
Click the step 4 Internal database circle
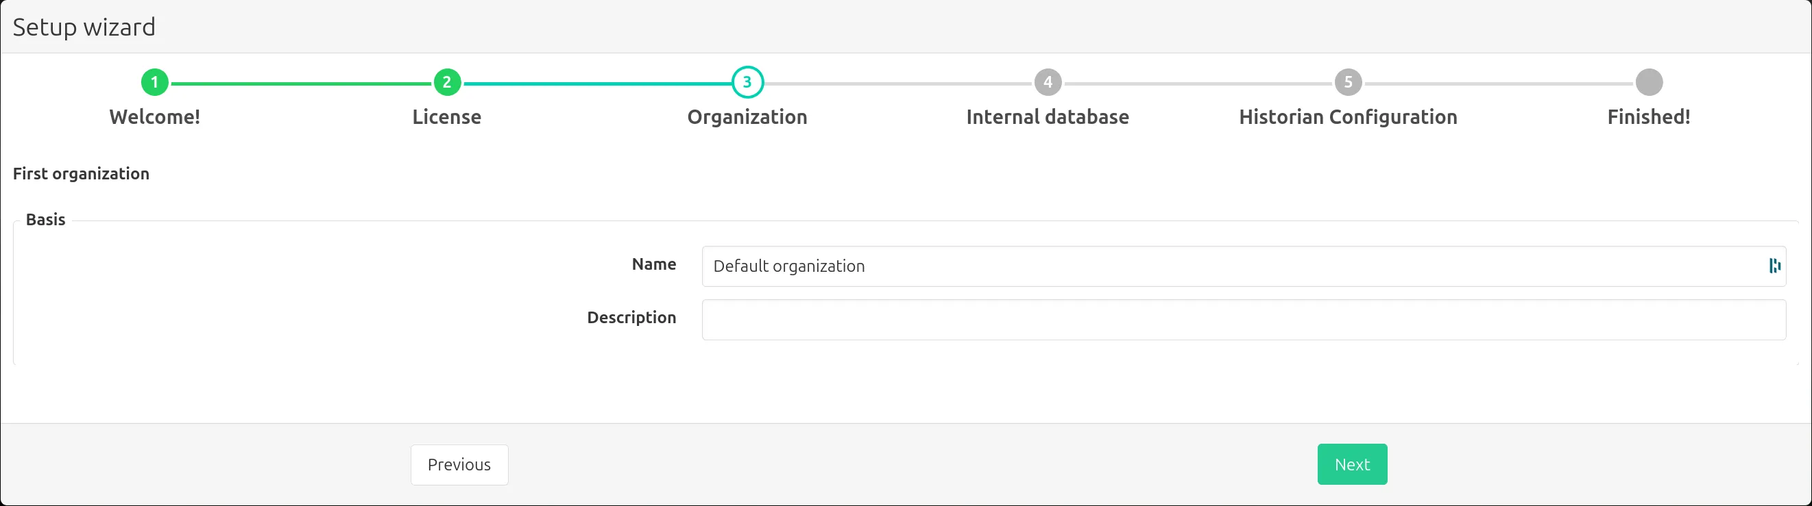click(1048, 82)
